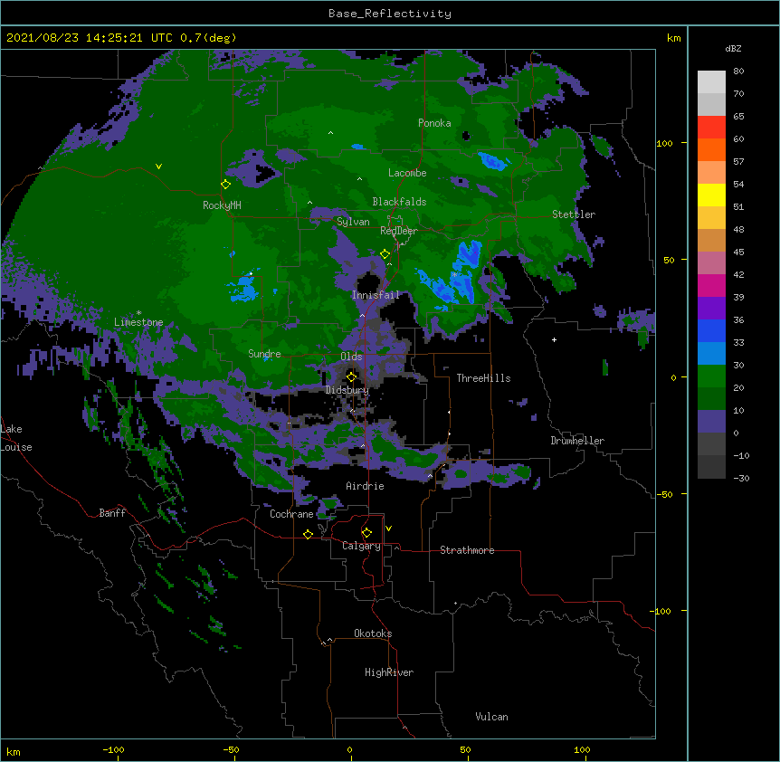Viewport: 780px width, 762px height.
Task: Click the RockyMH label
Action: point(222,205)
